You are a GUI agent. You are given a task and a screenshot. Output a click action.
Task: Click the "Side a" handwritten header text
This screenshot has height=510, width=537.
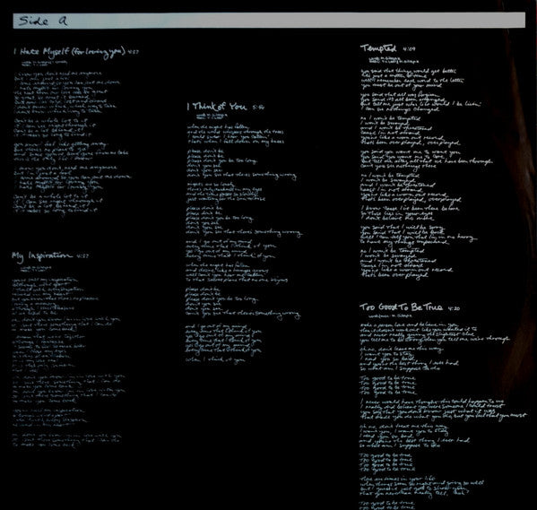(x=43, y=21)
